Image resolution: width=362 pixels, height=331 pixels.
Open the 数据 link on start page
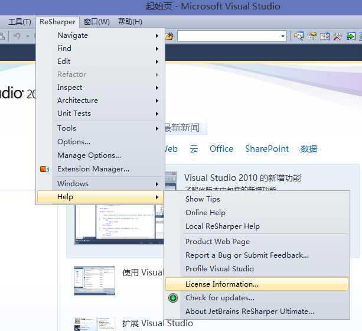point(309,149)
